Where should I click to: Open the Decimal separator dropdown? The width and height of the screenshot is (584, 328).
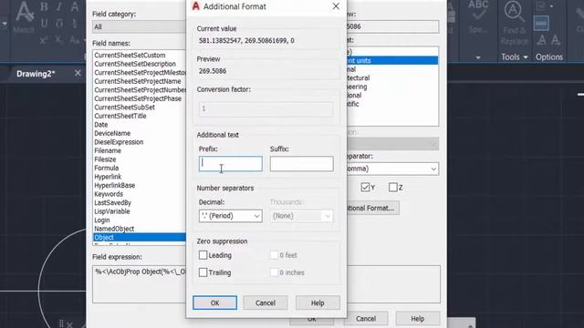pyautogui.click(x=231, y=216)
